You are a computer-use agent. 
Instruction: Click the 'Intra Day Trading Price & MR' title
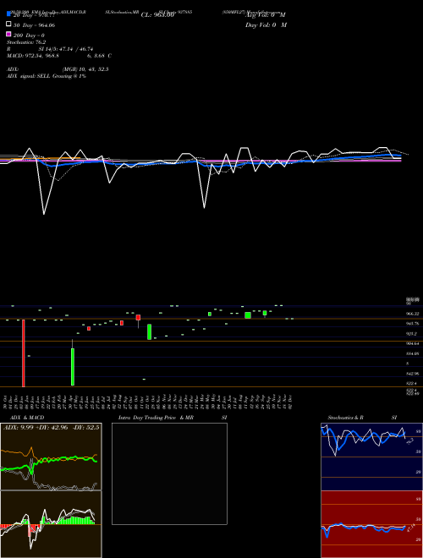tap(156, 418)
